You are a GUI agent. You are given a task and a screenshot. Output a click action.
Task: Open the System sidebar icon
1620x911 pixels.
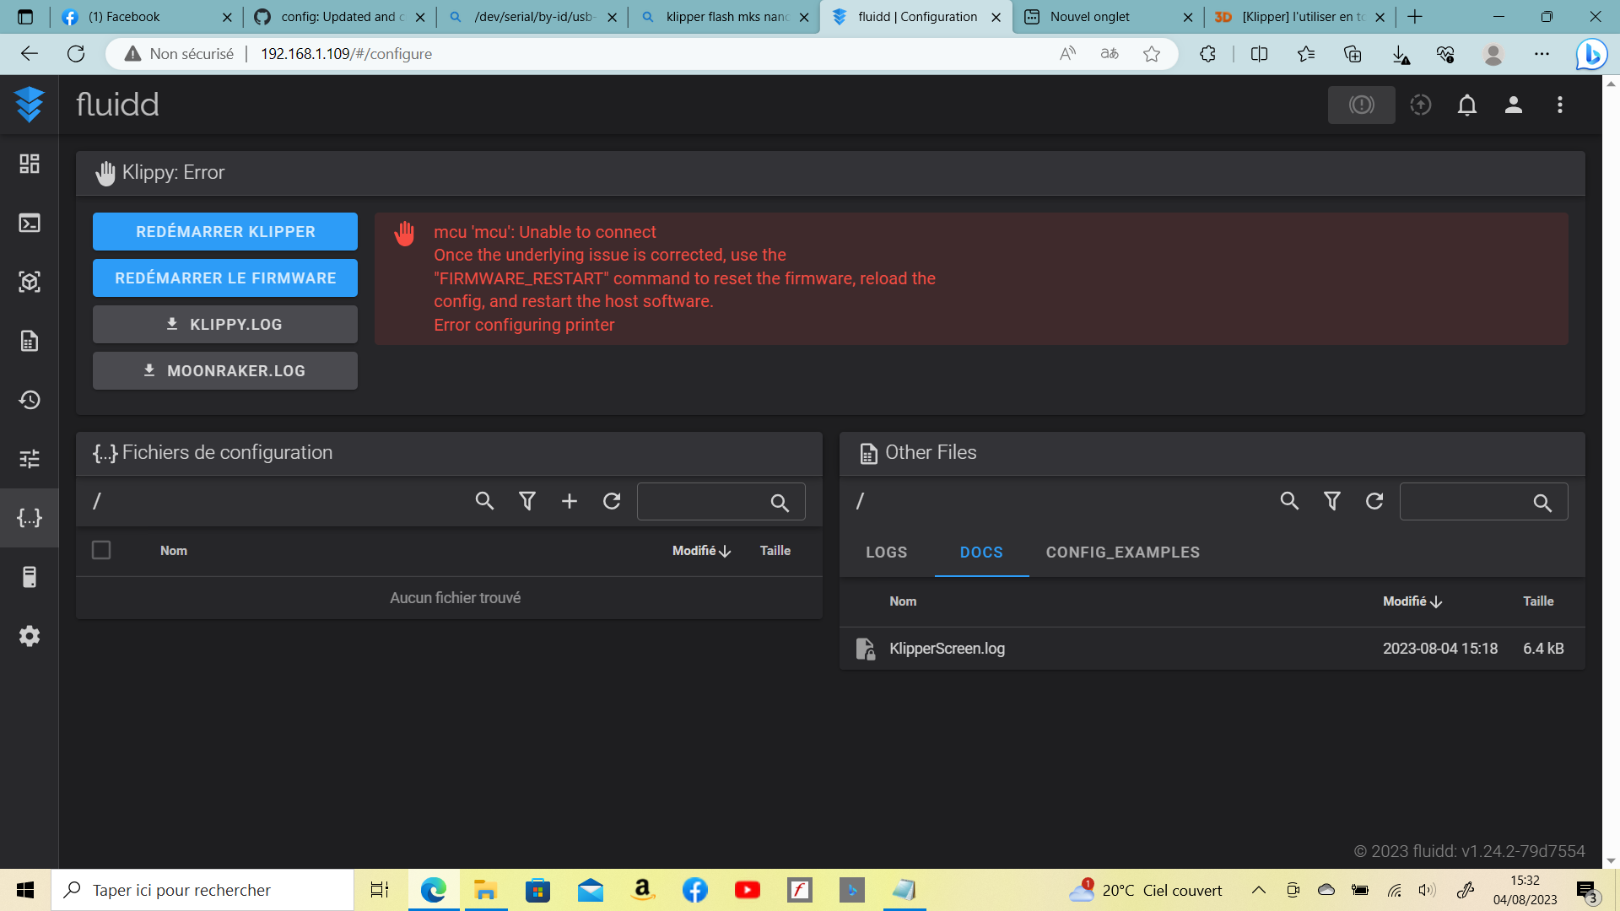point(30,577)
